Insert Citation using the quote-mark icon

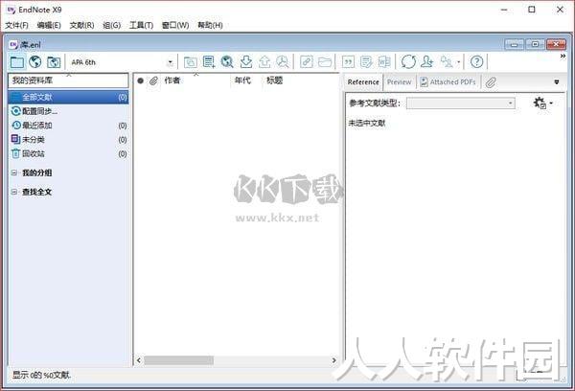348,62
